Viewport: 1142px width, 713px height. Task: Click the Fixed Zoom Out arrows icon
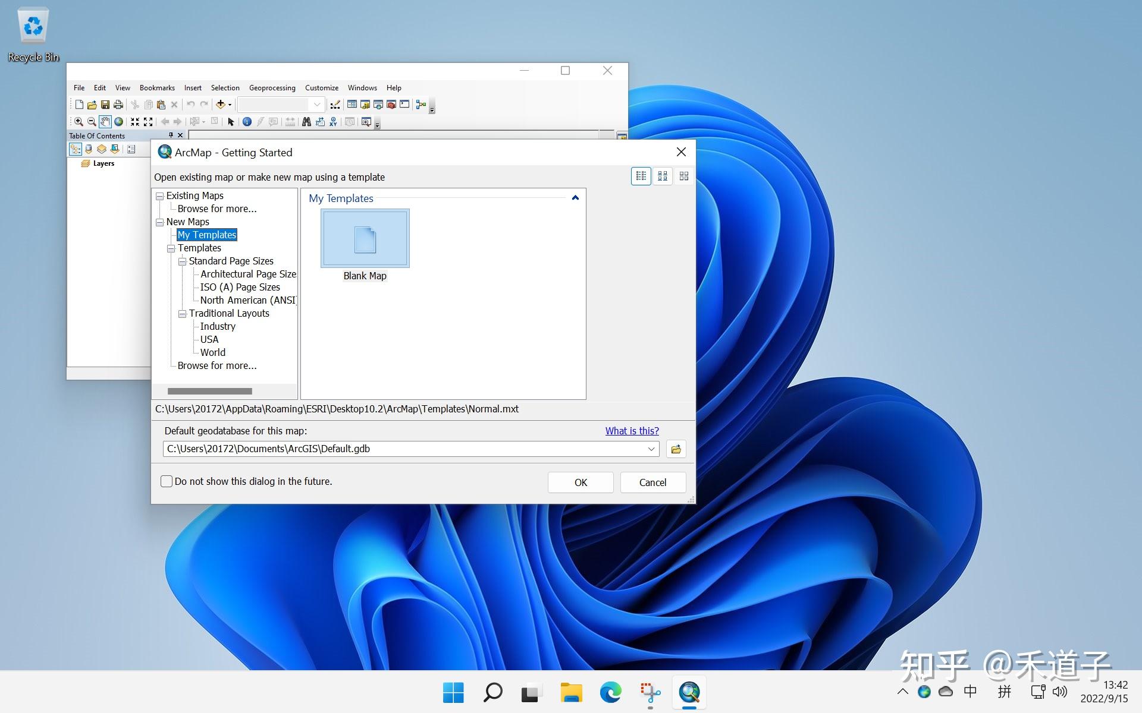148,122
